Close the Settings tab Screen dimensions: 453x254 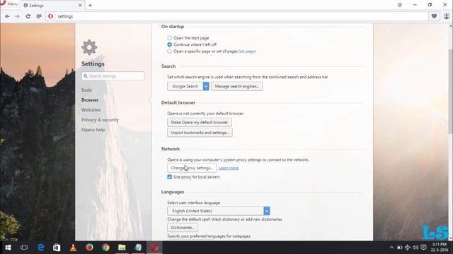coord(80,6)
